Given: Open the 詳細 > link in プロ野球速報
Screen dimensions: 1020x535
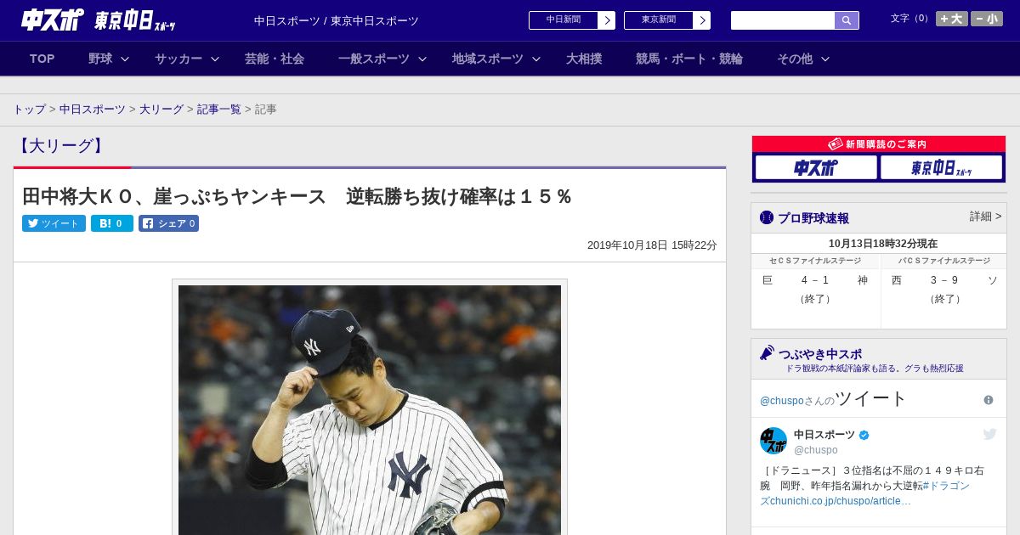Looking at the screenshot, I should tap(985, 217).
